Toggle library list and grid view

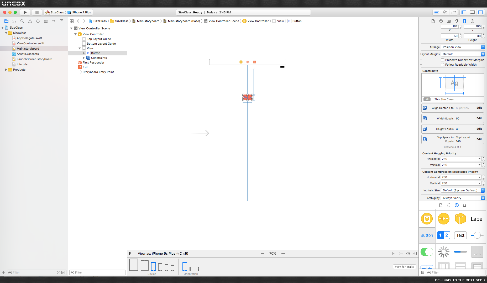tap(422, 272)
